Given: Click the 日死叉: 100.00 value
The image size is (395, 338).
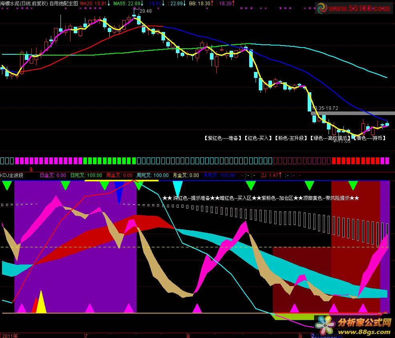Looking at the screenshot, I should (86, 175).
